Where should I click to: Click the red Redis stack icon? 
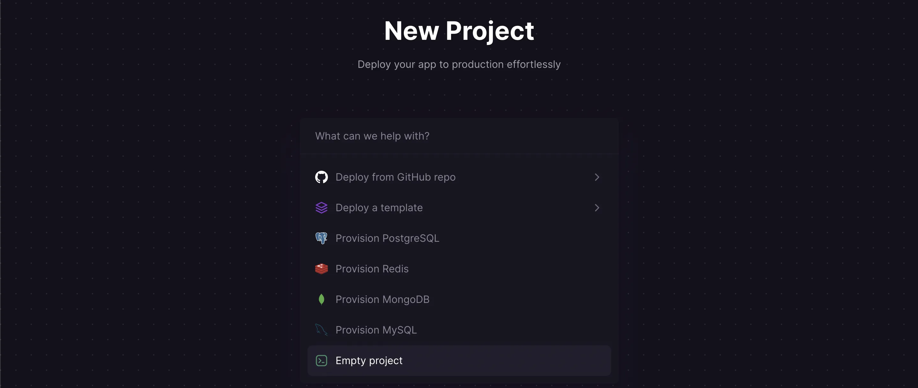pos(321,269)
